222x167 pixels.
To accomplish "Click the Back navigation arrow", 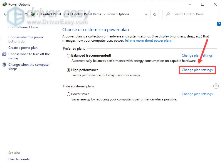I will click(6, 14).
